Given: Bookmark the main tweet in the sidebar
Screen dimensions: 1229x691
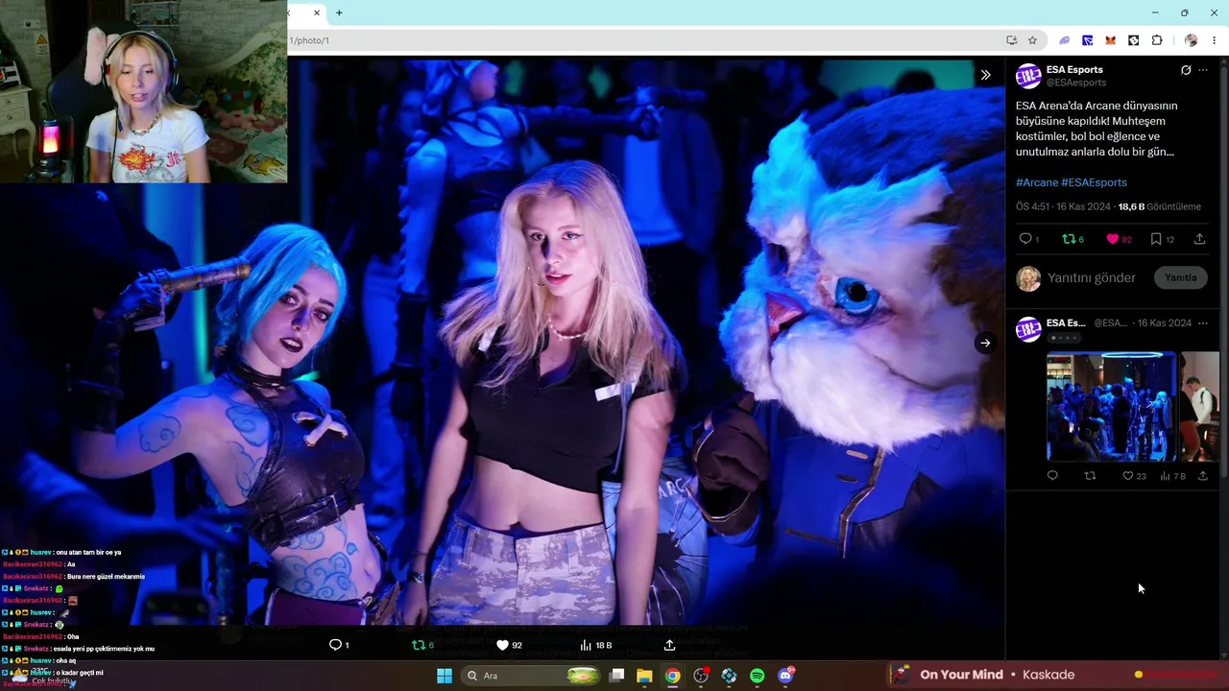Looking at the screenshot, I should click(1156, 239).
